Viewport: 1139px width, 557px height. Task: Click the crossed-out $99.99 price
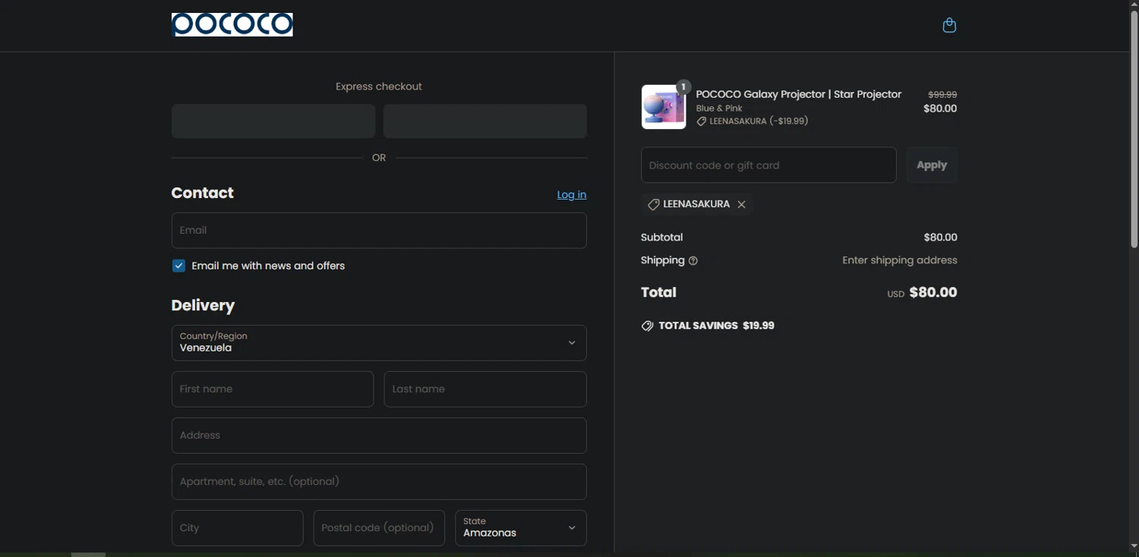pos(942,95)
